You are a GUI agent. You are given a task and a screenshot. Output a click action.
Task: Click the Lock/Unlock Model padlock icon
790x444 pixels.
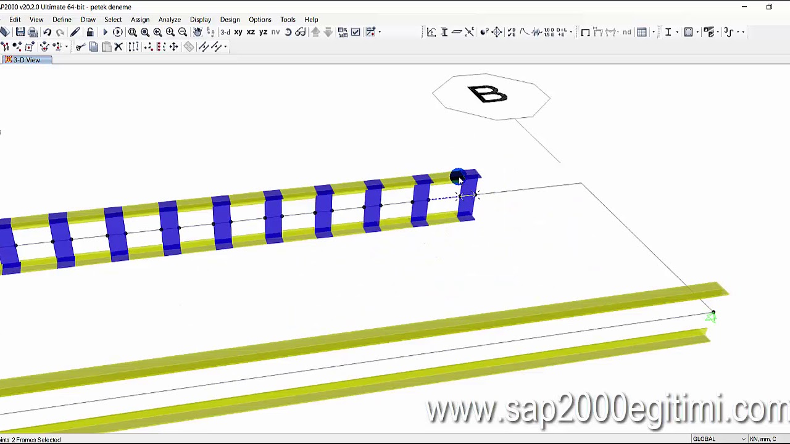click(x=90, y=32)
